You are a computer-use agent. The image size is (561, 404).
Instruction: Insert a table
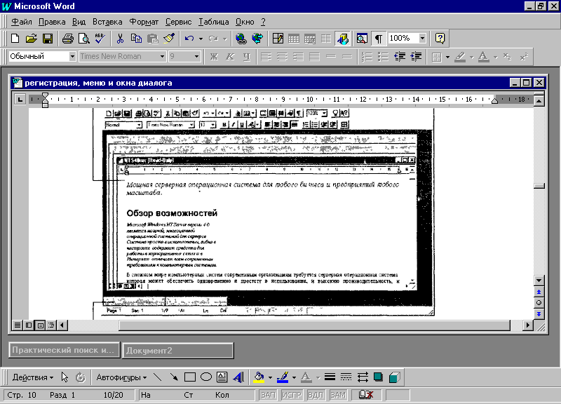(294, 39)
